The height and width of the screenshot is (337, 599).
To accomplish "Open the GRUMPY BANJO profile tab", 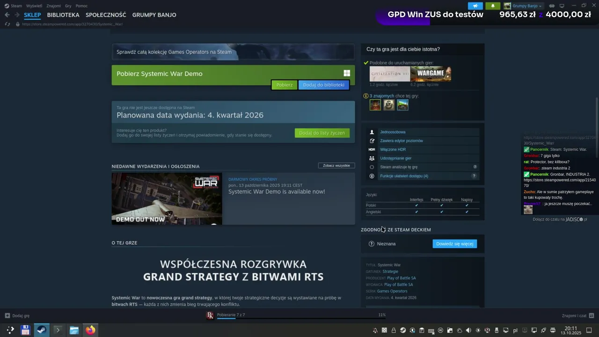I will [x=154, y=15].
